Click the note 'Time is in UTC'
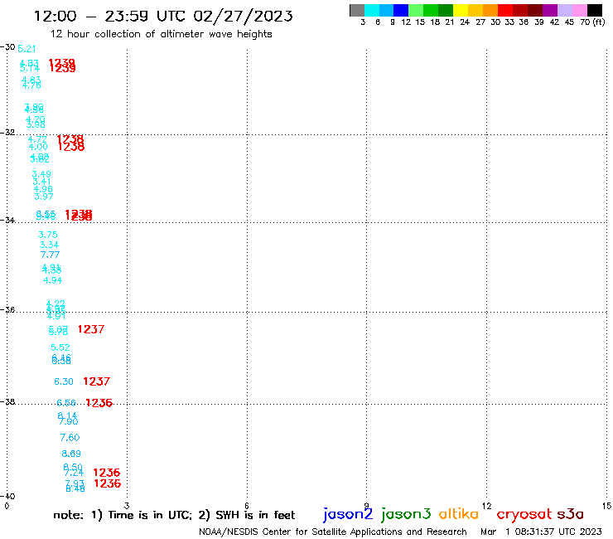This screenshot has height=539, width=613. point(150,515)
